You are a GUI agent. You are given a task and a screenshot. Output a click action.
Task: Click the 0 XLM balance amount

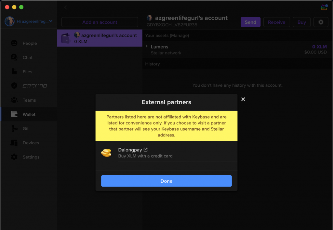tap(319, 47)
